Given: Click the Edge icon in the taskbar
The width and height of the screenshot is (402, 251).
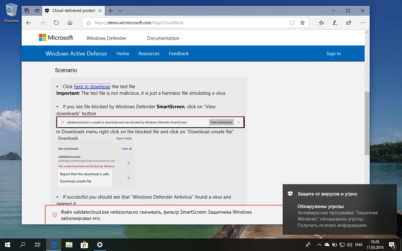Looking at the screenshot, I should point(54,244).
